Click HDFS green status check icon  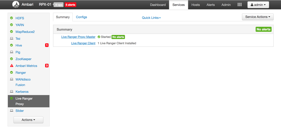point(12,18)
